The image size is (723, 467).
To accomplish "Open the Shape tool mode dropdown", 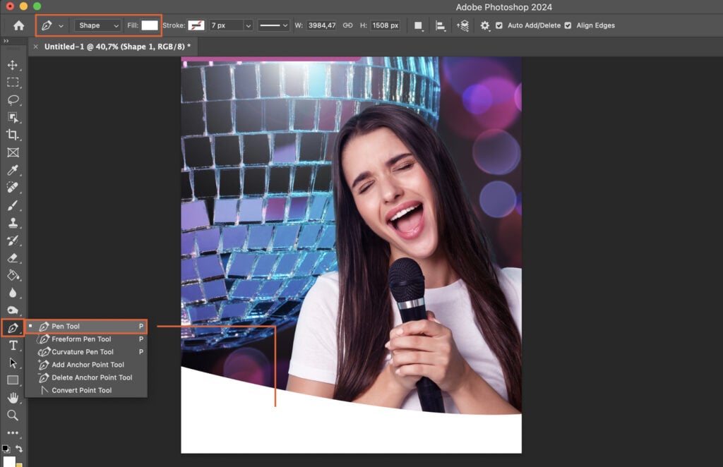I will [97, 25].
